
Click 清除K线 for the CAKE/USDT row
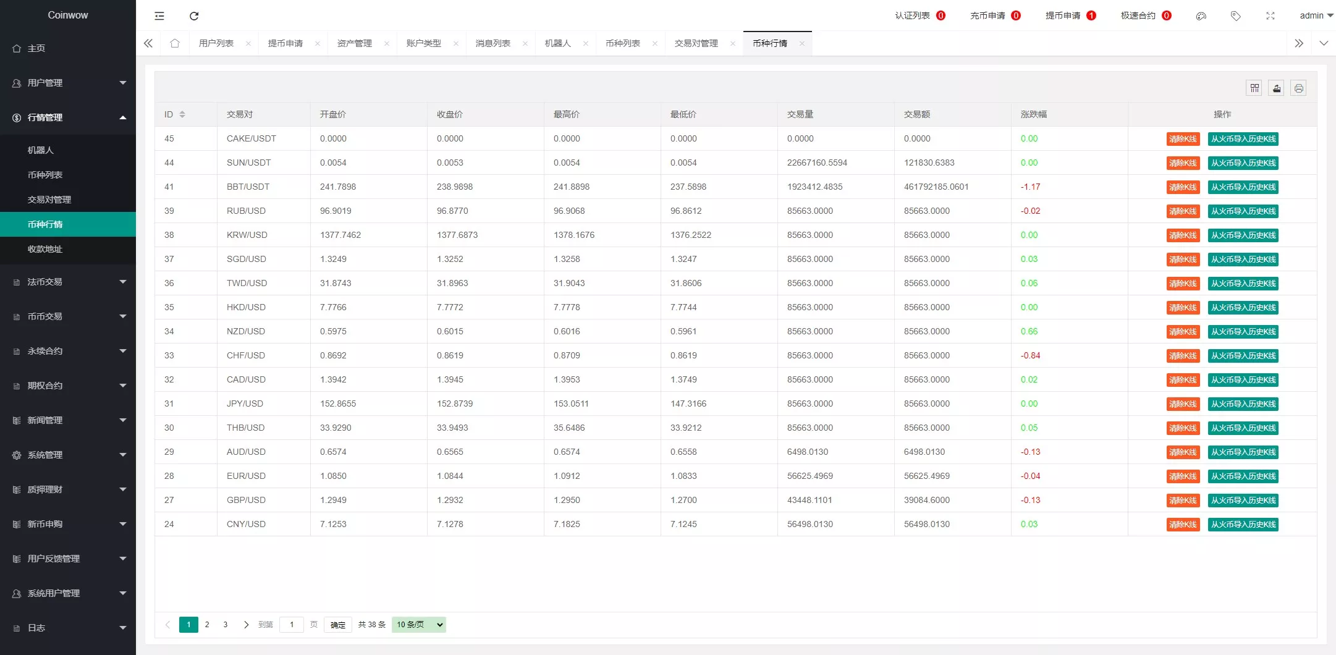[1183, 139]
